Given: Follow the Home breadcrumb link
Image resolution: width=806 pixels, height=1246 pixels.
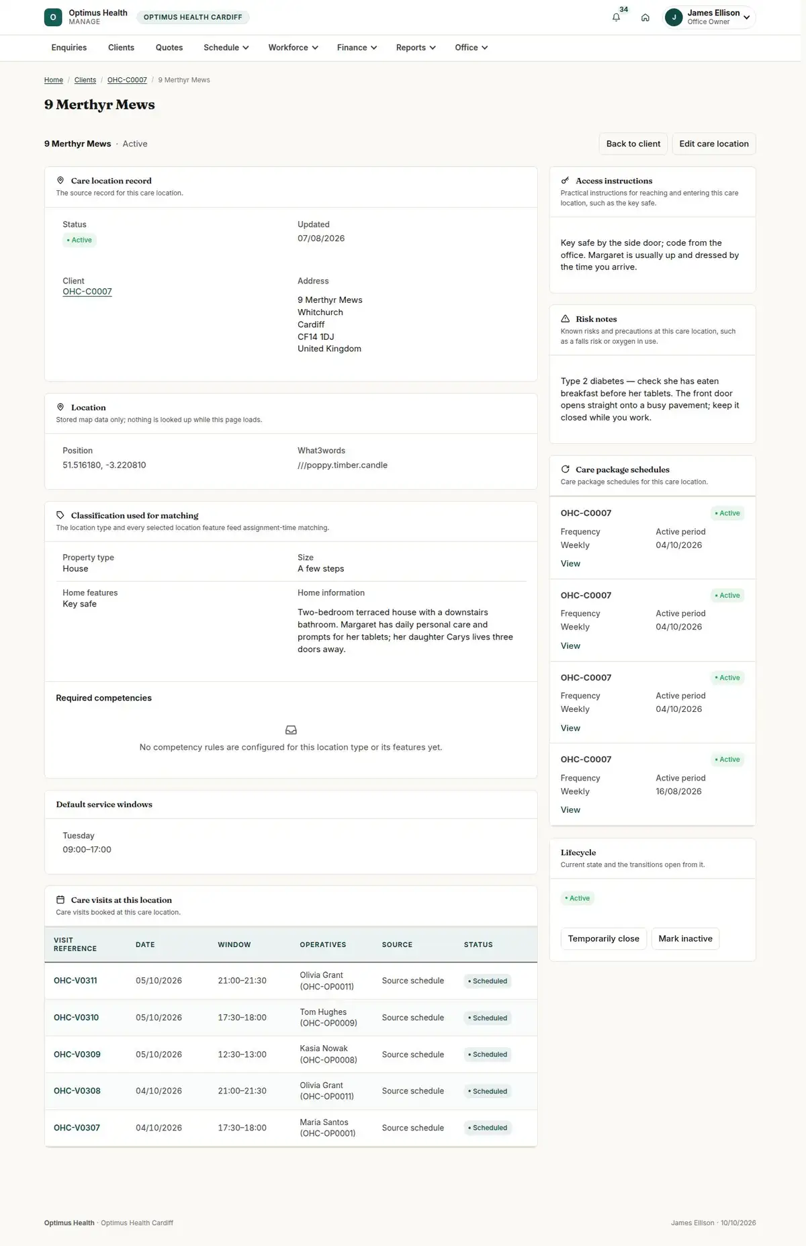Looking at the screenshot, I should 54,80.
